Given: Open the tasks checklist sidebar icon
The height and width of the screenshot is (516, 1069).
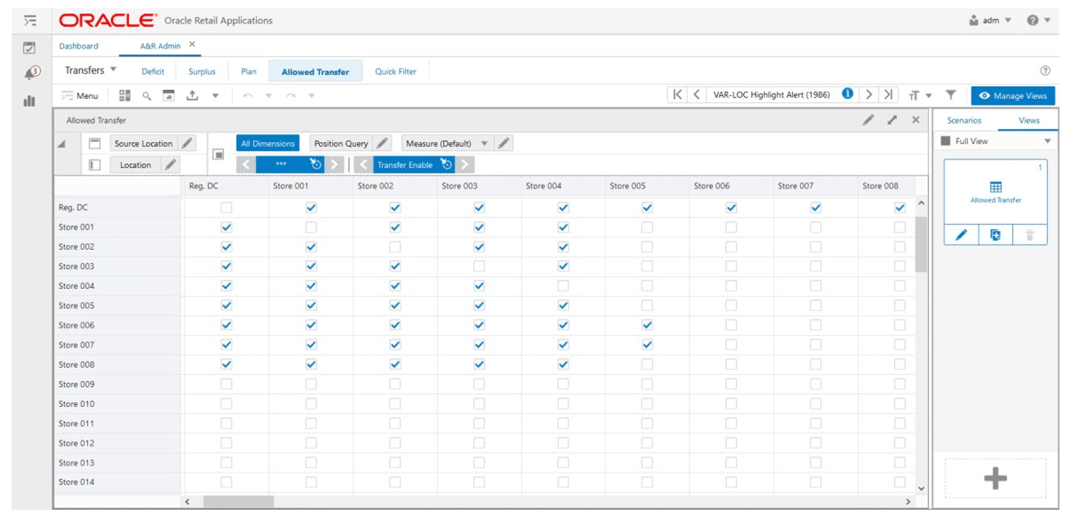Looking at the screenshot, I should [30, 47].
